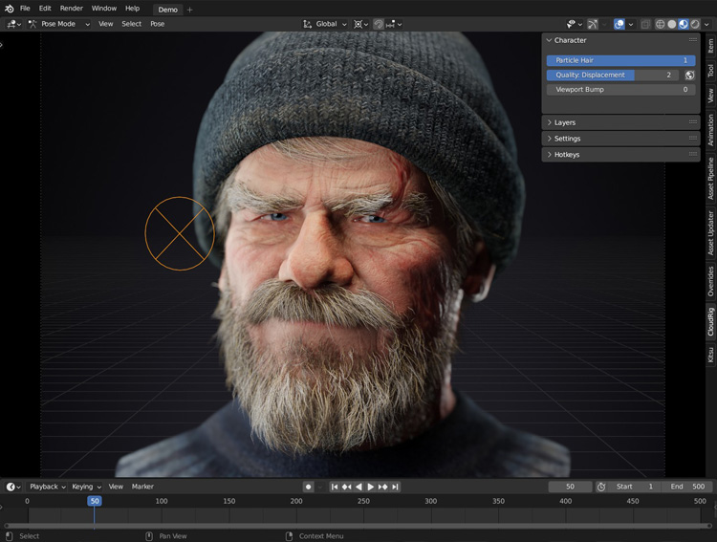Image resolution: width=717 pixels, height=542 pixels.
Task: Toggle the Show Gizmo icon
Action: click(x=593, y=24)
